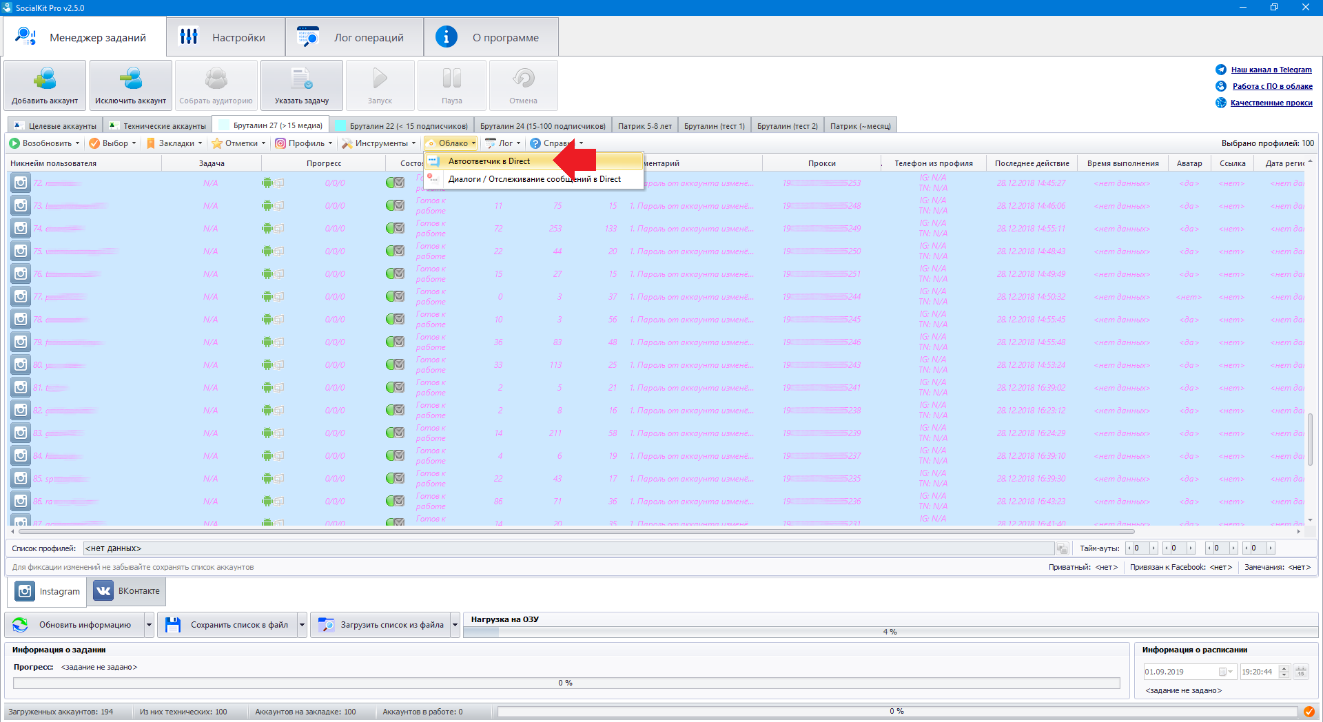The width and height of the screenshot is (1323, 722).
Task: Click the refresh information icon
Action: click(x=21, y=625)
